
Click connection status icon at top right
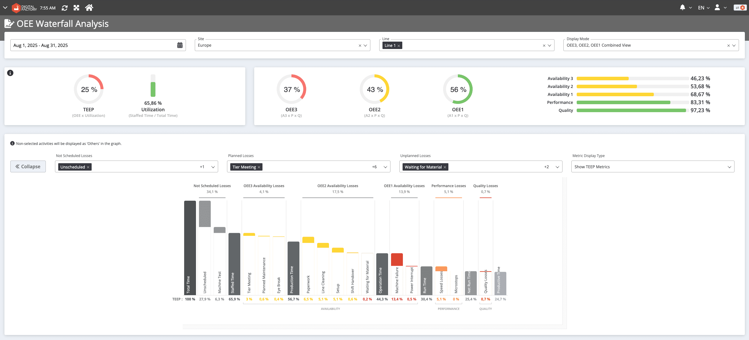pyautogui.click(x=740, y=8)
